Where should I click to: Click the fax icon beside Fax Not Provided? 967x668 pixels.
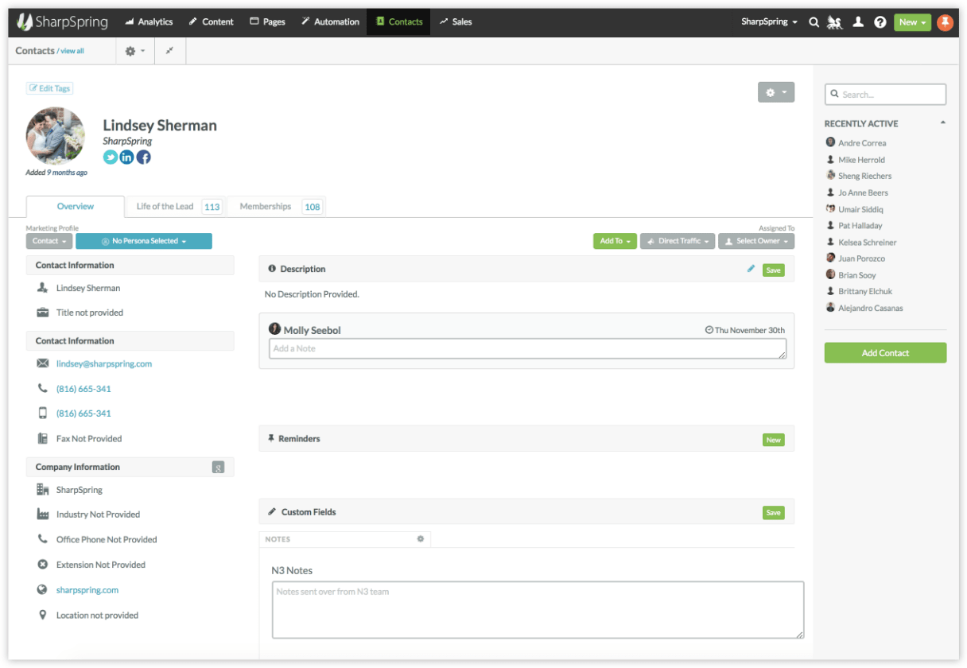43,438
